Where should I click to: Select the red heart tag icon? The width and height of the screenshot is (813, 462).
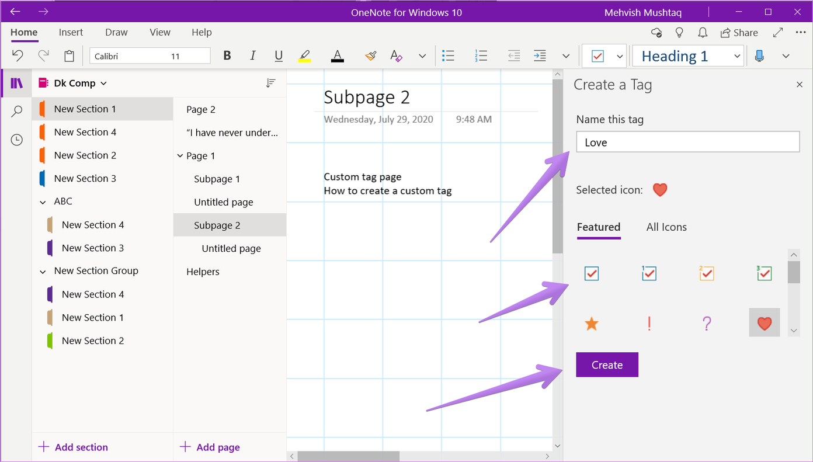pyautogui.click(x=764, y=323)
